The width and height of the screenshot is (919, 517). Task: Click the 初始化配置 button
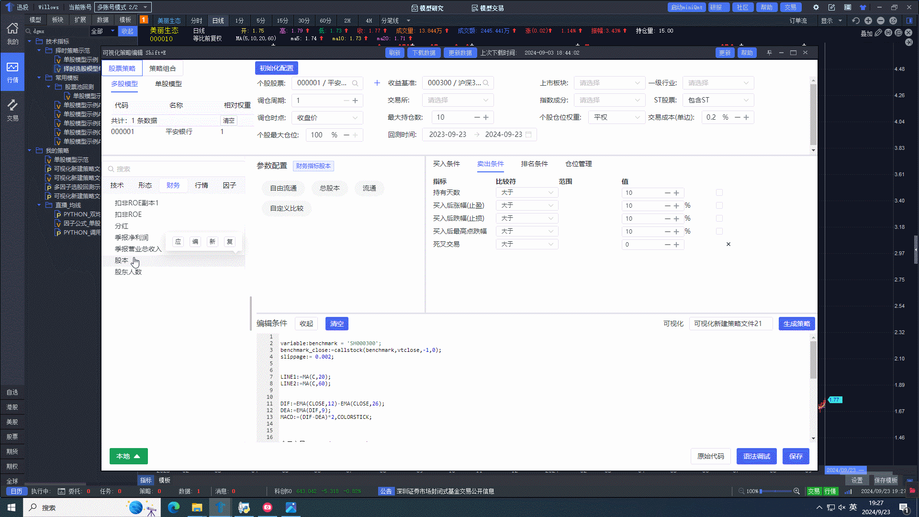pos(277,68)
